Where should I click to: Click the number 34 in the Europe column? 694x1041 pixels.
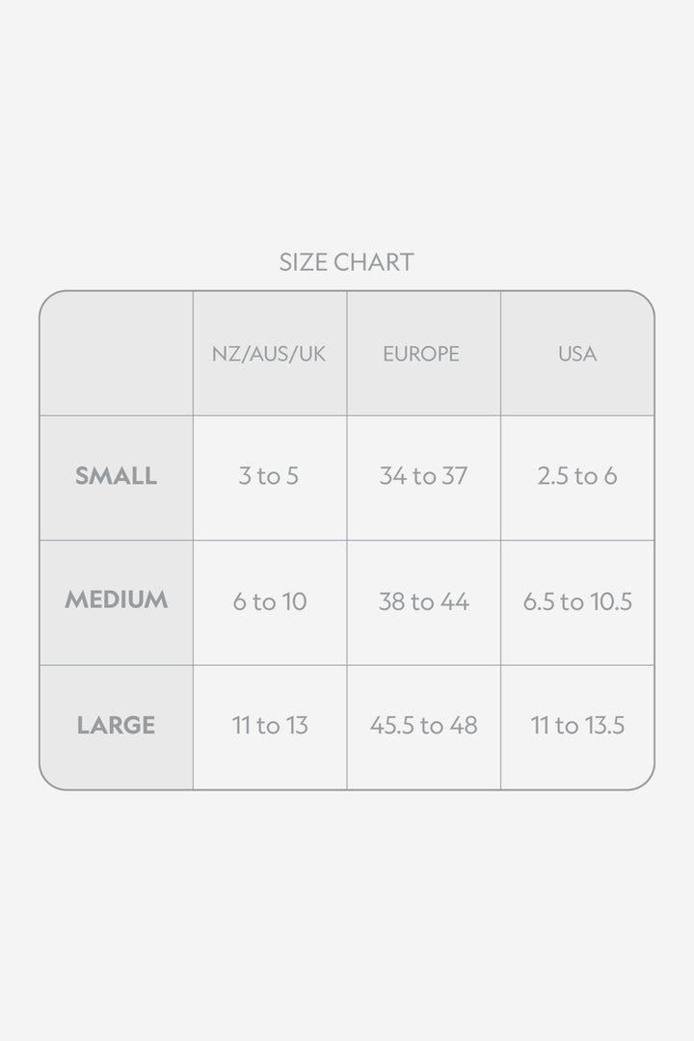pos(392,476)
